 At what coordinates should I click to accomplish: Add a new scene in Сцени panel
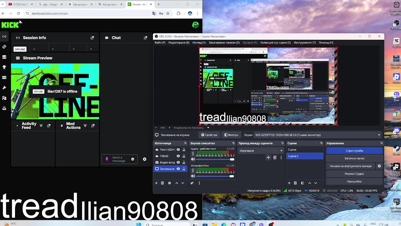(x=289, y=183)
